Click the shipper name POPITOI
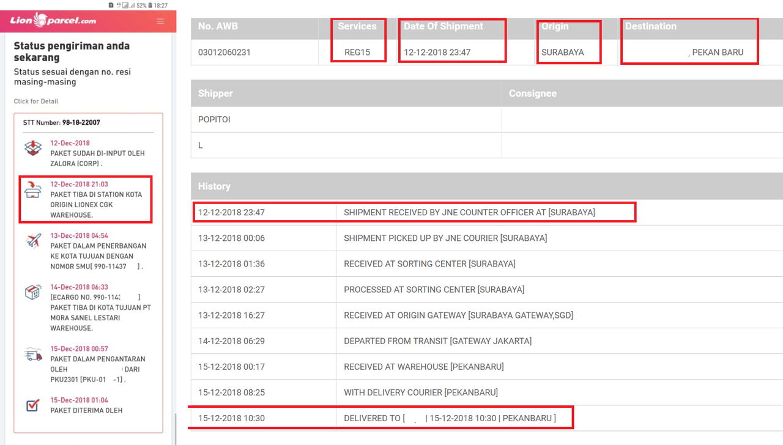 (214, 119)
